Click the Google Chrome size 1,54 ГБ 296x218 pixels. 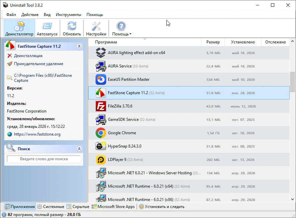[213, 133]
